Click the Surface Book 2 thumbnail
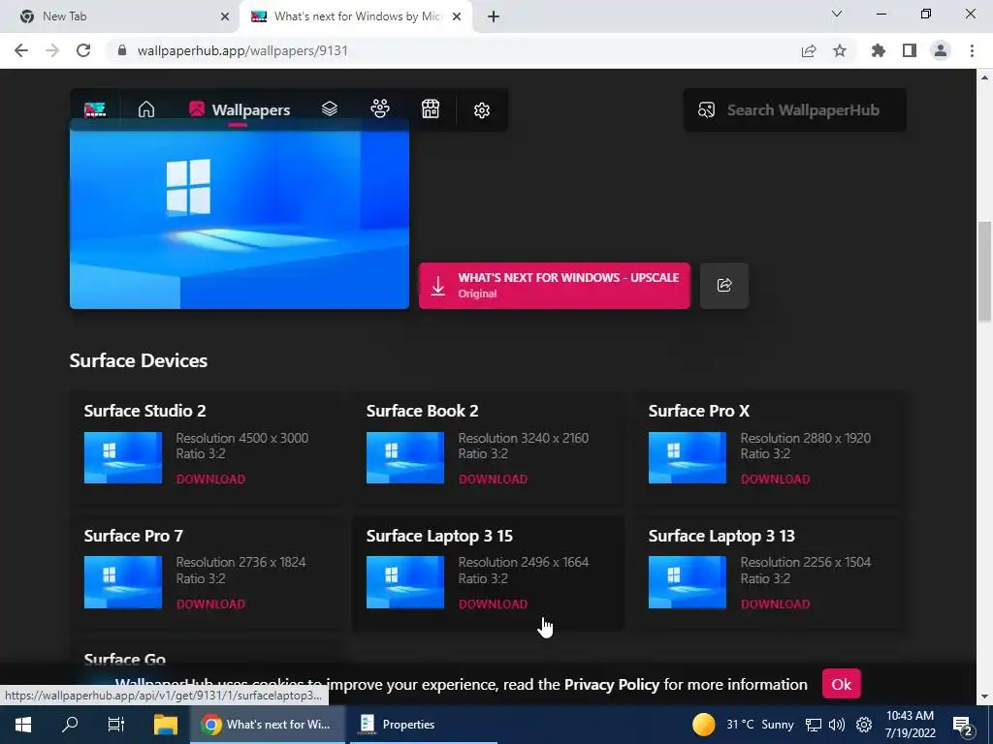Image resolution: width=993 pixels, height=744 pixels. point(405,457)
